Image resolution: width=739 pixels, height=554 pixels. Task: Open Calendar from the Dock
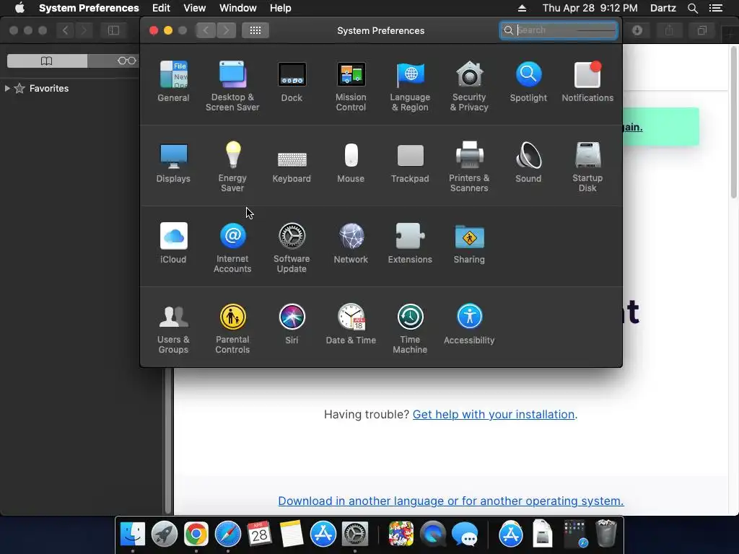pos(259,535)
